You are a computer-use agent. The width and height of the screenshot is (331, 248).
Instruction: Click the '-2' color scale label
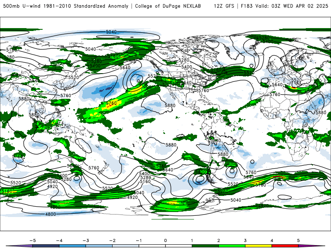tap(112, 241)
